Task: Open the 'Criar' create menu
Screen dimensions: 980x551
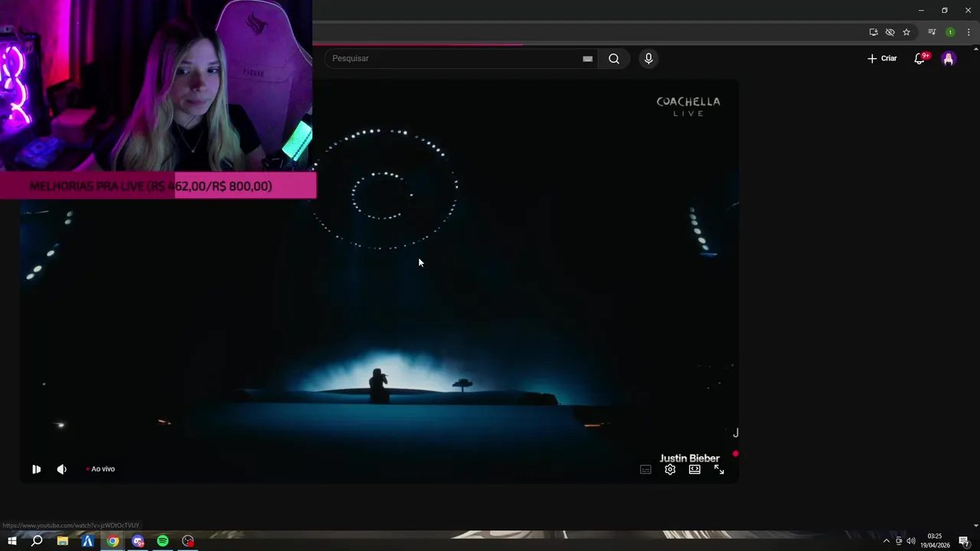Action: point(882,58)
